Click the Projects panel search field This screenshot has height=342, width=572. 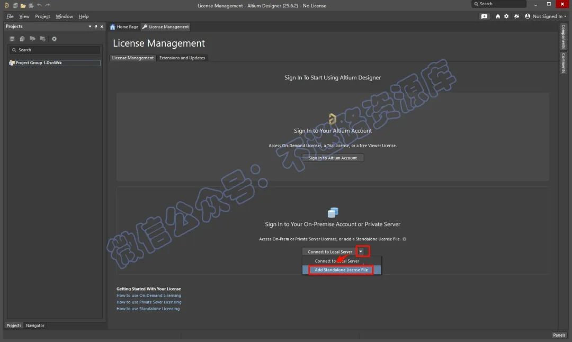pos(55,50)
